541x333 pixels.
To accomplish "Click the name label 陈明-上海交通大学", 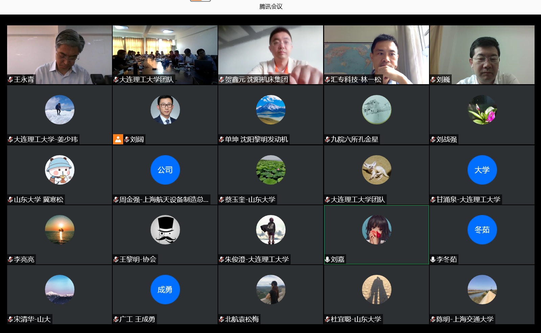I will point(465,319).
